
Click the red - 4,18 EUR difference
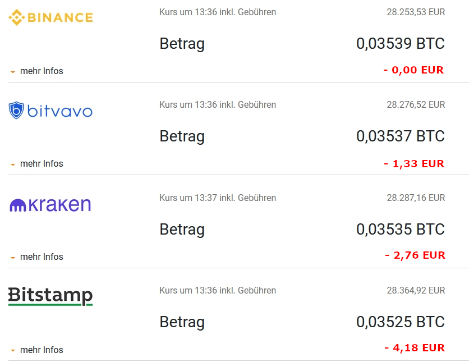tap(415, 348)
